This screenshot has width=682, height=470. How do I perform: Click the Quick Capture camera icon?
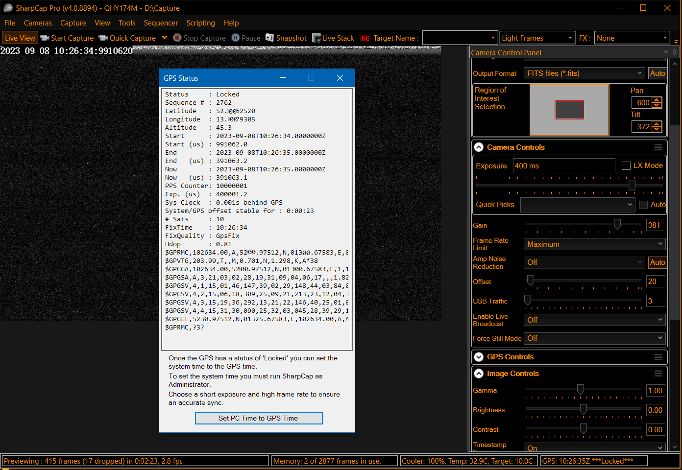pyautogui.click(x=103, y=38)
